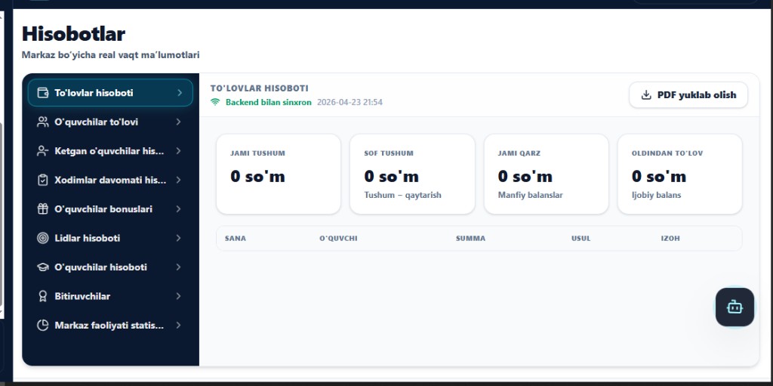Click the clipboard-check icon for Xodimlar davomati

click(43, 181)
